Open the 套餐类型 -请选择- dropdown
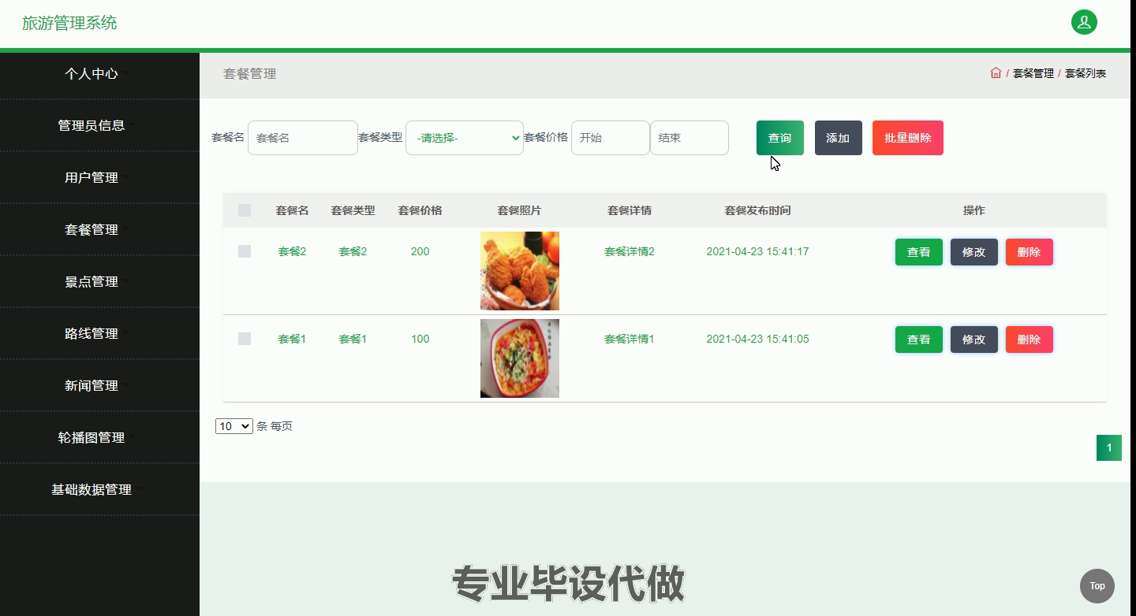 (465, 138)
